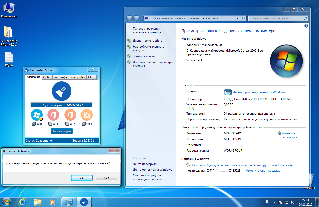Click the search magnifier in Control Panel
Screen dimensions: 319x207
pos(305,18)
